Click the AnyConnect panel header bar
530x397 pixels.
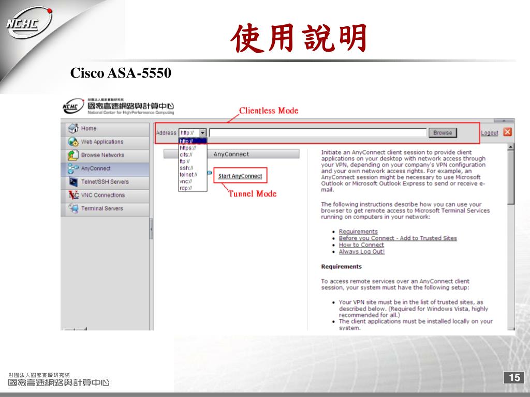231,154
